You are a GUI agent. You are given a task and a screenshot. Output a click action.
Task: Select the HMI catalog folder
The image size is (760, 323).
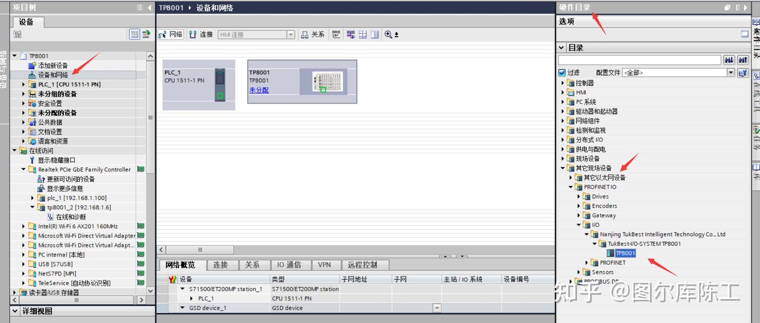pos(581,92)
